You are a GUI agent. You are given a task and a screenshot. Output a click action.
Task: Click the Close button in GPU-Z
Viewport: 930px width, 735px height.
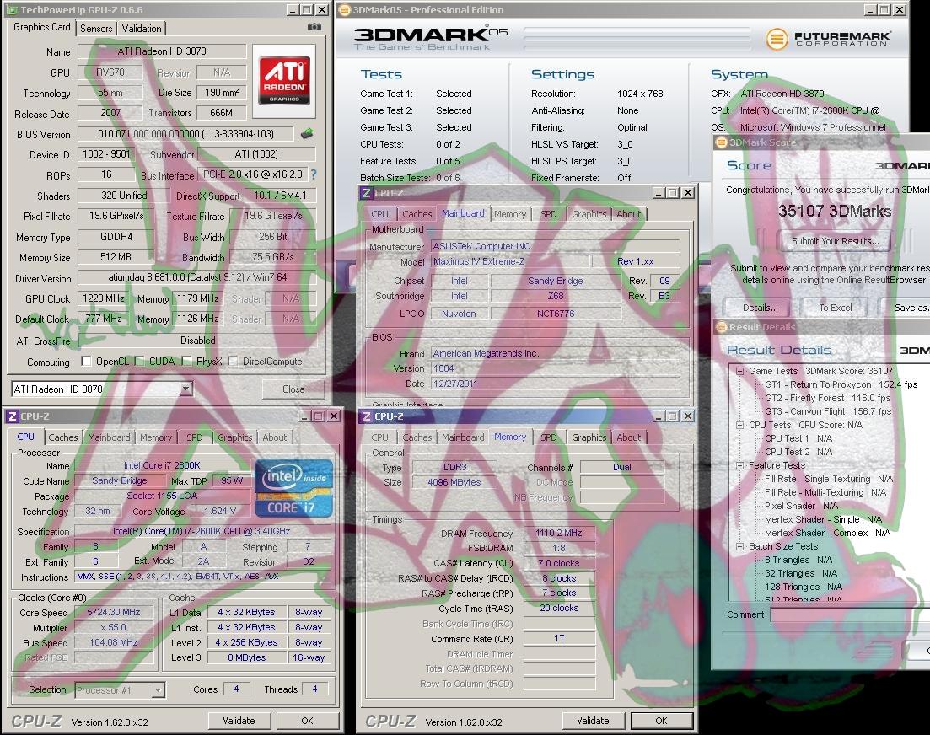tap(293, 389)
